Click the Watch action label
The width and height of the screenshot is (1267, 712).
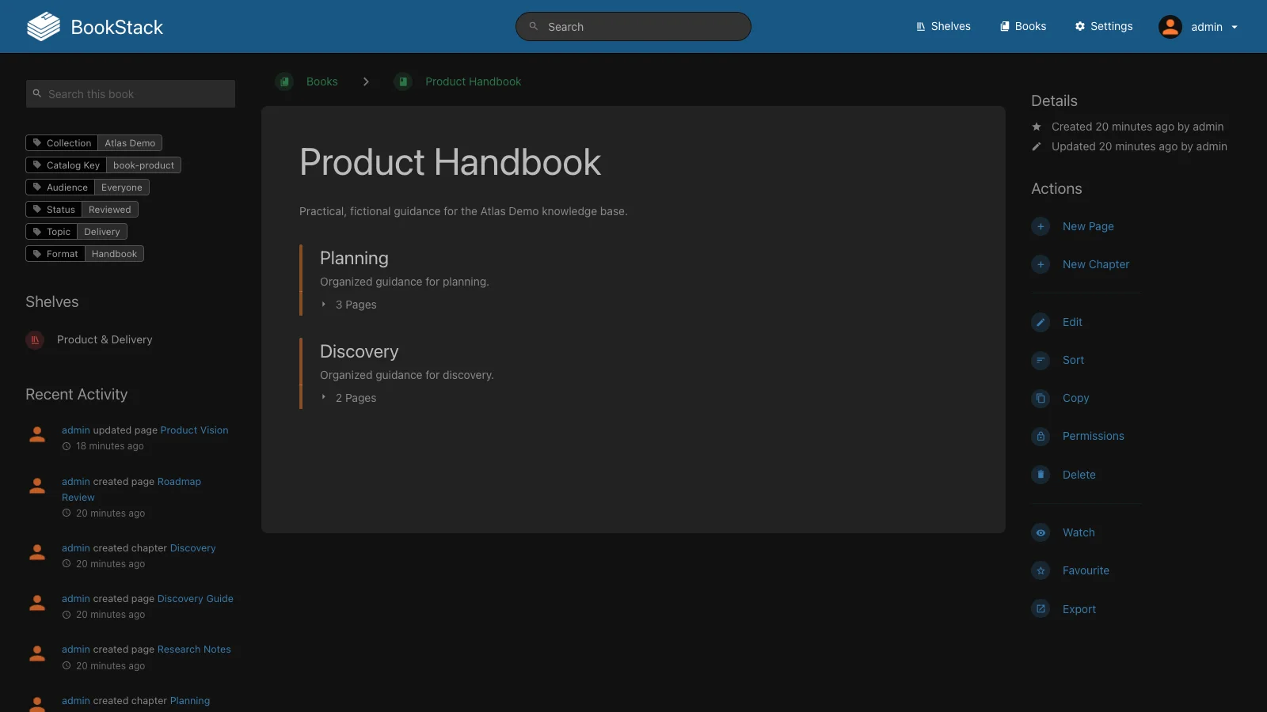point(1079,532)
